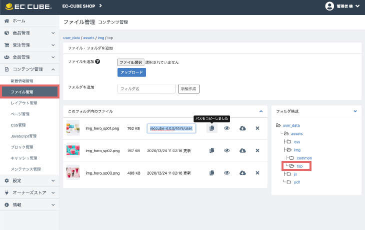This screenshot has width=365, height=230.
Task: Delete img_hero_sp02.png
Action: pyautogui.click(x=257, y=150)
